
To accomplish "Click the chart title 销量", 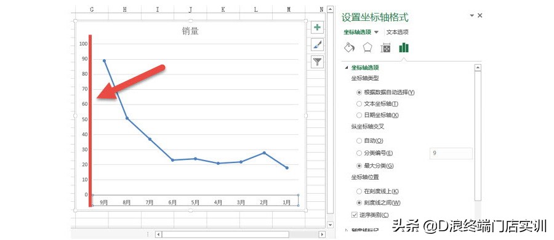I will [x=190, y=31].
